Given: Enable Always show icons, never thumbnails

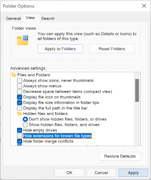Looking at the screenshot, I should (x=19, y=81).
